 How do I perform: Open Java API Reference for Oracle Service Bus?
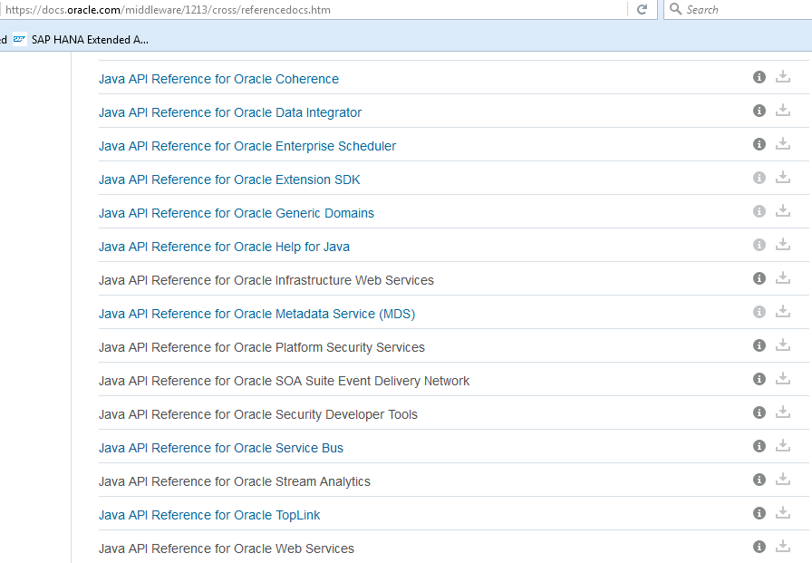[220, 448]
